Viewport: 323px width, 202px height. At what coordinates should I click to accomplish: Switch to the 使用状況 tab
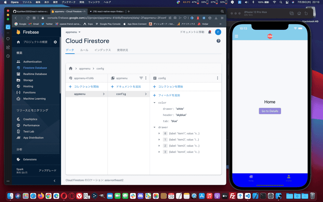click(x=122, y=50)
